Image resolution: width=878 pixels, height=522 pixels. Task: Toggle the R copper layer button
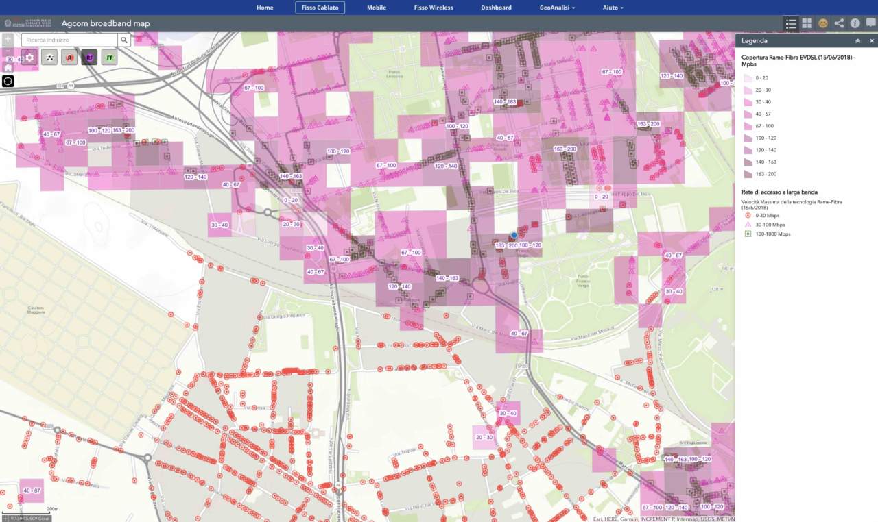pos(69,58)
